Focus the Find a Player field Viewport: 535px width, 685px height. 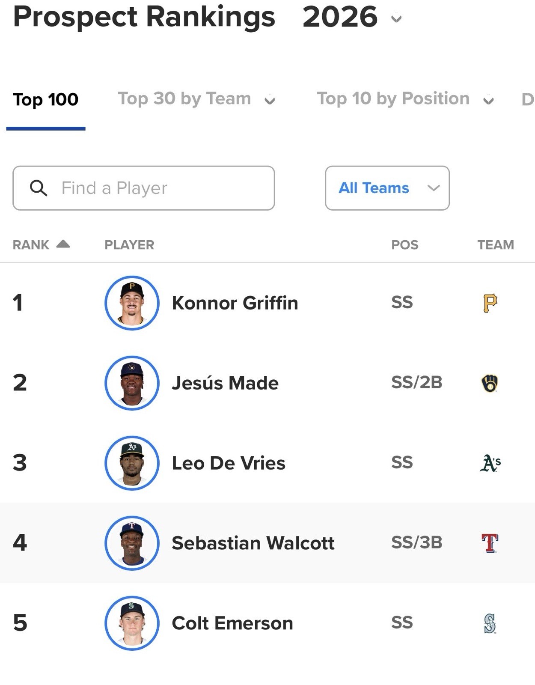144,188
